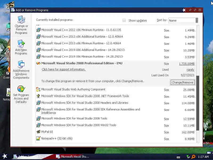This screenshot has width=213, height=160.
Task: Select the Notepad++ (32-bit x86) entry
Action: (x=116, y=138)
